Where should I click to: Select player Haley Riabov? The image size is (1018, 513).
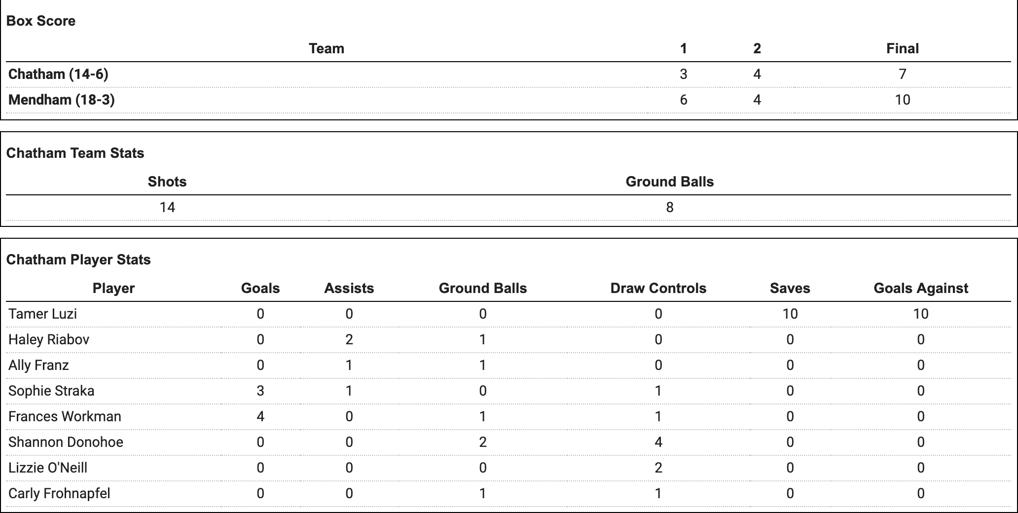[49, 340]
